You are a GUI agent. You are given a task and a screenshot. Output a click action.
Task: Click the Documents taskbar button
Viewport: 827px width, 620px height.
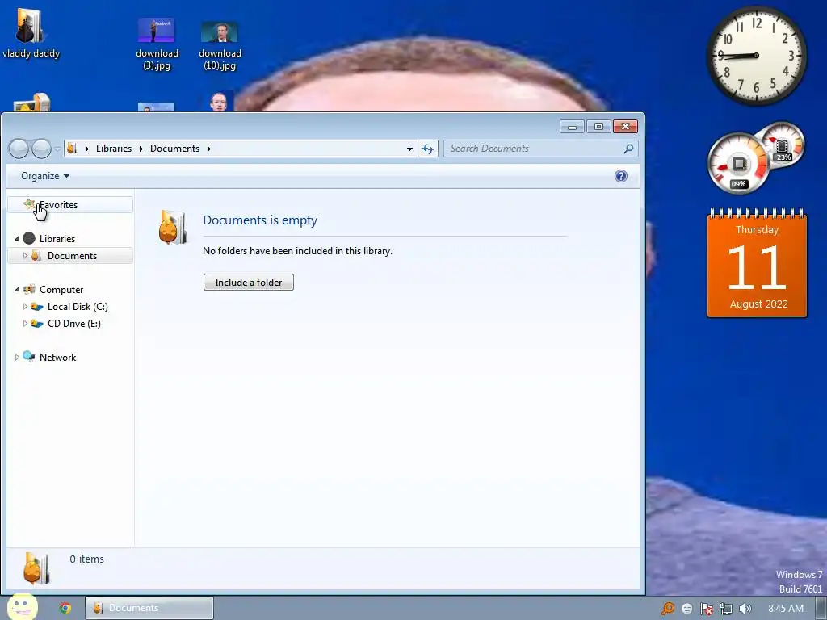[149, 608]
